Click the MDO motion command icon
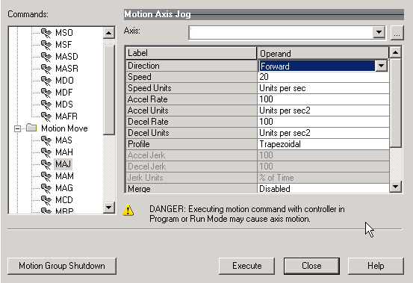The height and width of the screenshot is (283, 413). 46,81
